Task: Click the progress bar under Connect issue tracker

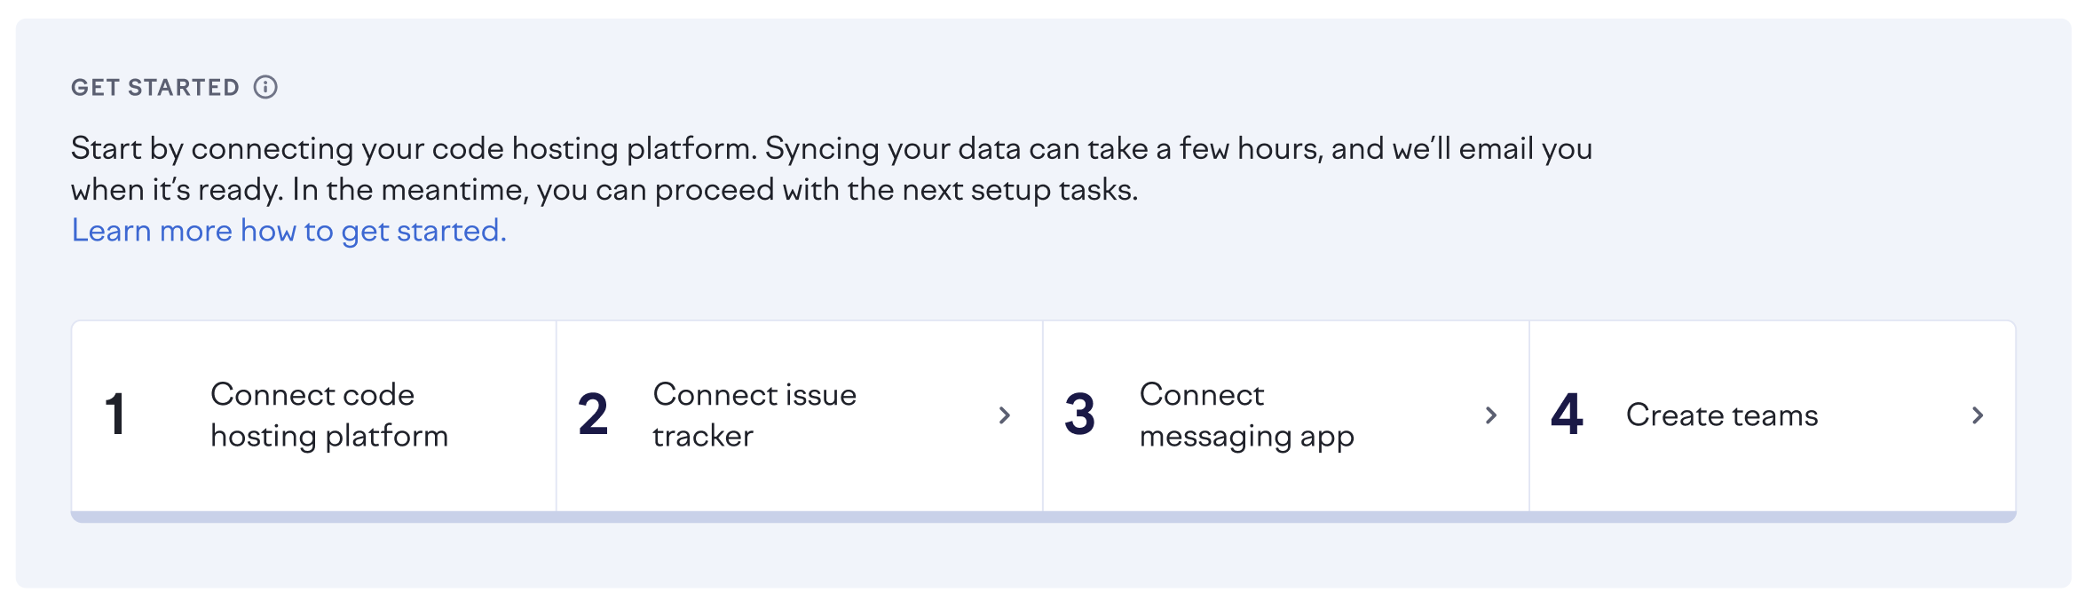Action: (799, 517)
